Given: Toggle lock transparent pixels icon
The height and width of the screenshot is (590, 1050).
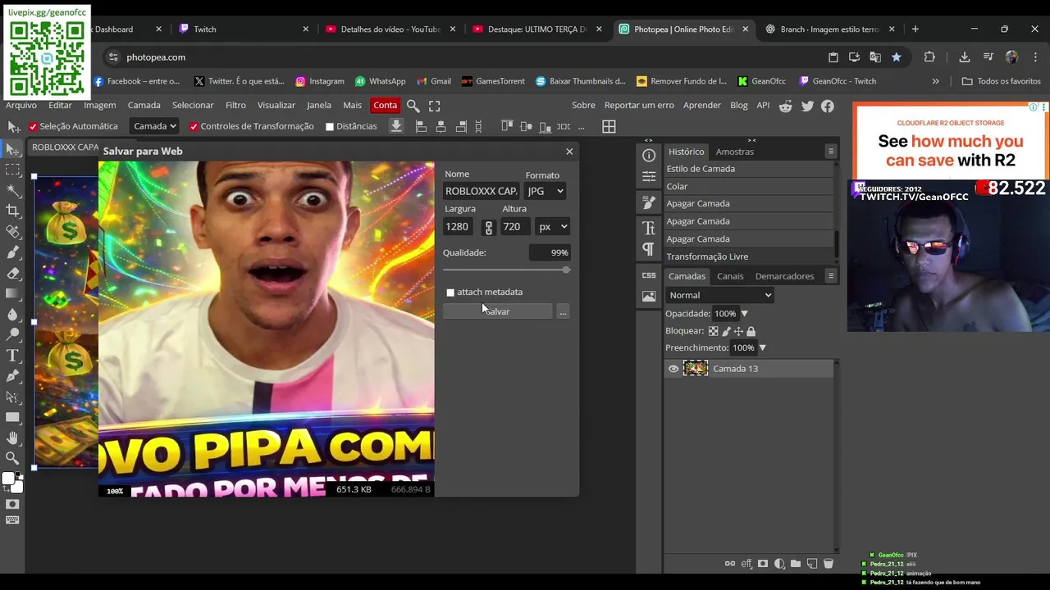Looking at the screenshot, I should [x=713, y=331].
